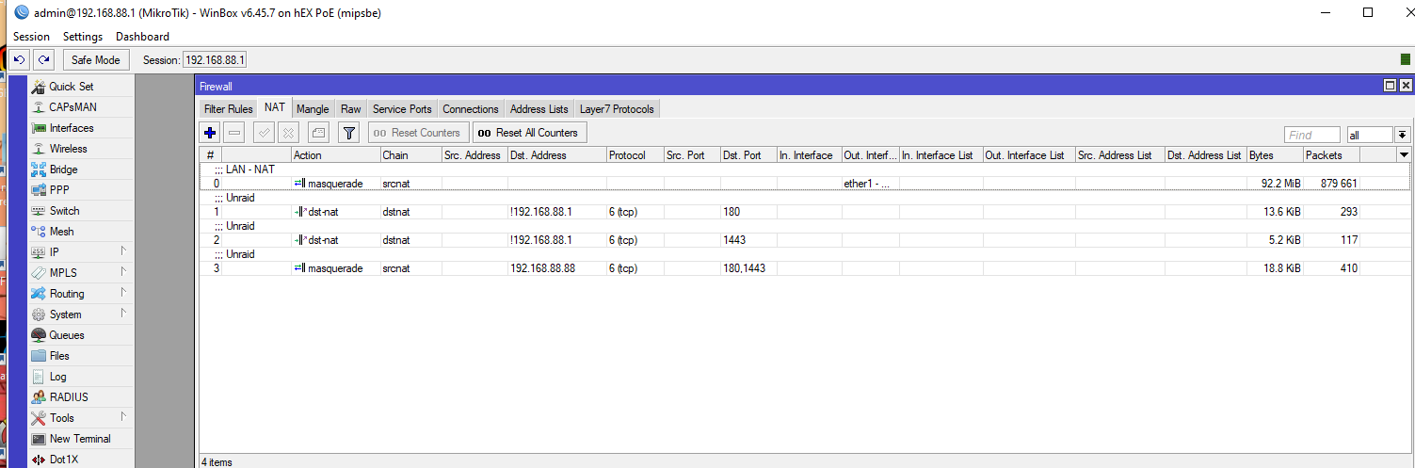The width and height of the screenshot is (1415, 468).
Task: Sort by Packets column header
Action: pyautogui.click(x=1331, y=155)
